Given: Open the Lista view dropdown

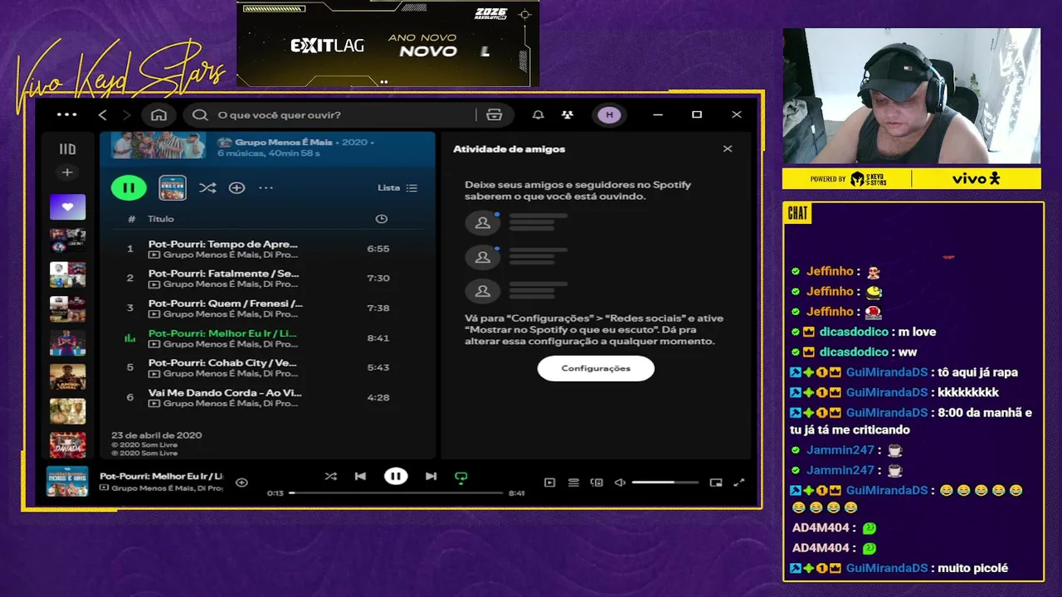Looking at the screenshot, I should (x=397, y=187).
